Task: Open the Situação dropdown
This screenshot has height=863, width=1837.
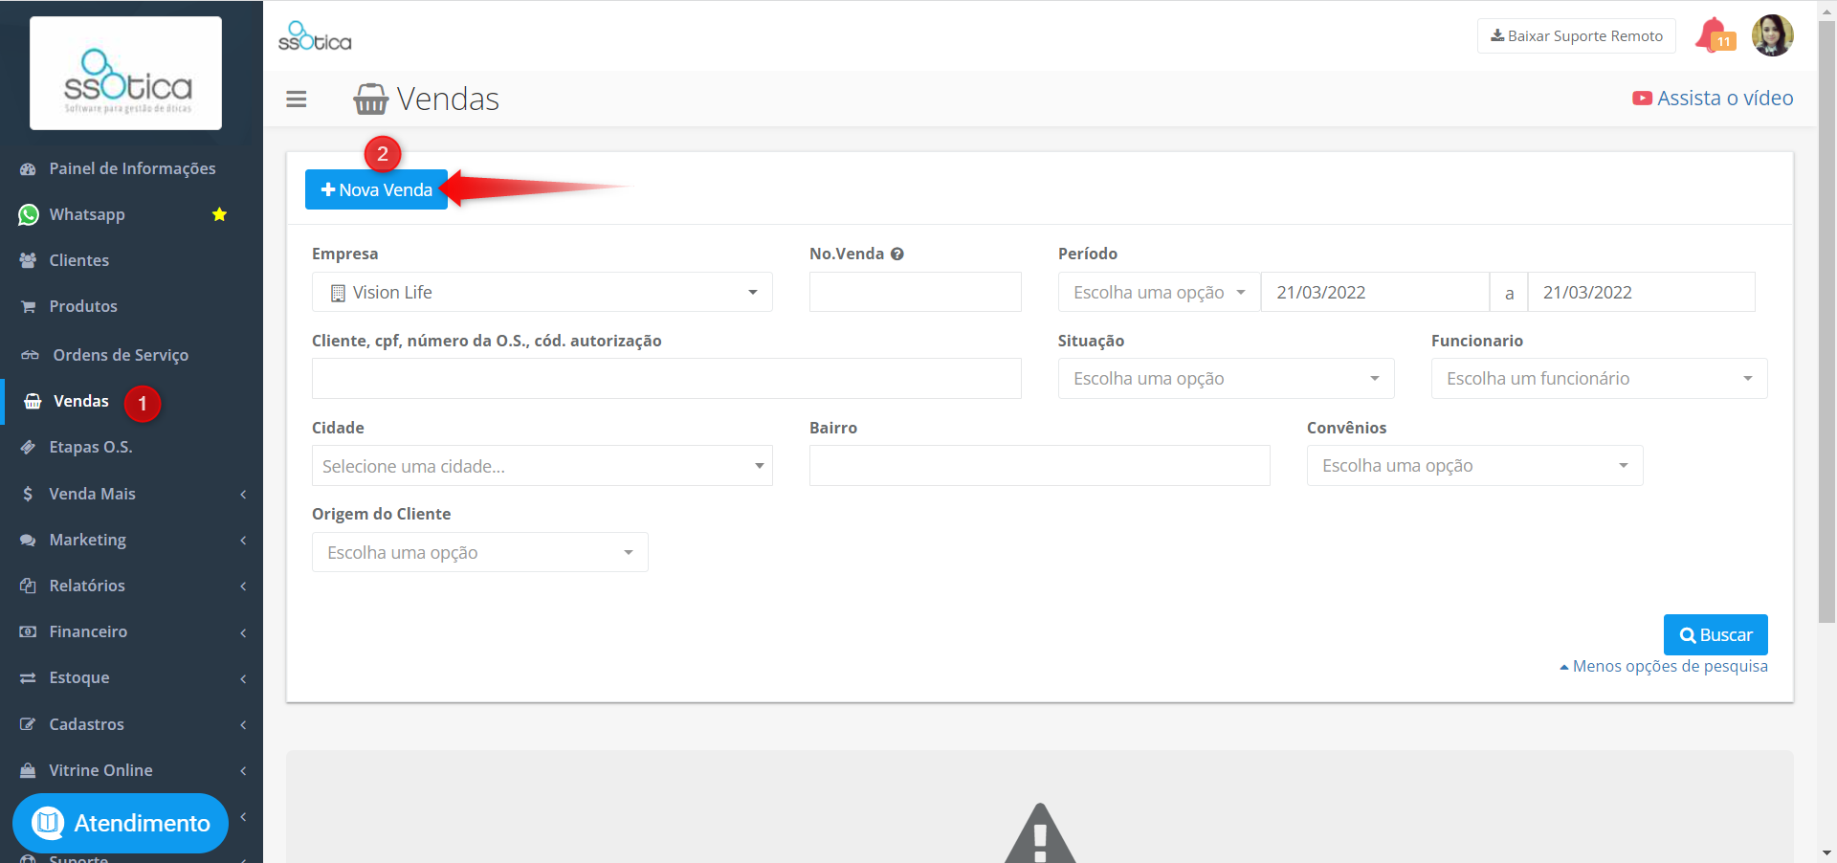Action: (1227, 379)
